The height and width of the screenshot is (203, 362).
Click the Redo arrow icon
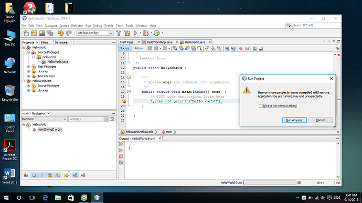[69, 33]
